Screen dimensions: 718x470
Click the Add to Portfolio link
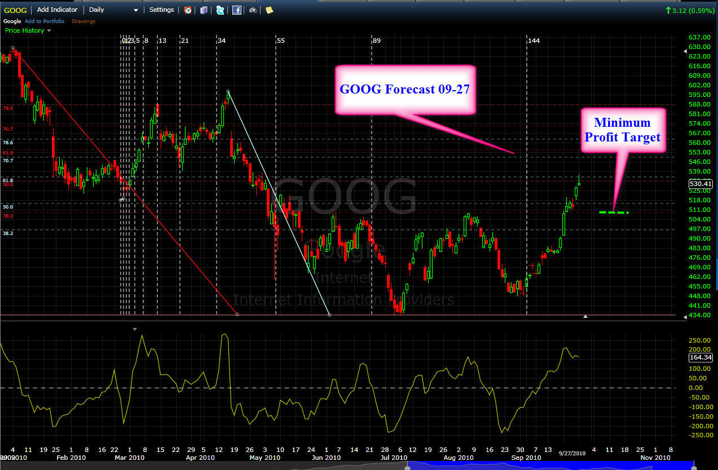[x=45, y=21]
